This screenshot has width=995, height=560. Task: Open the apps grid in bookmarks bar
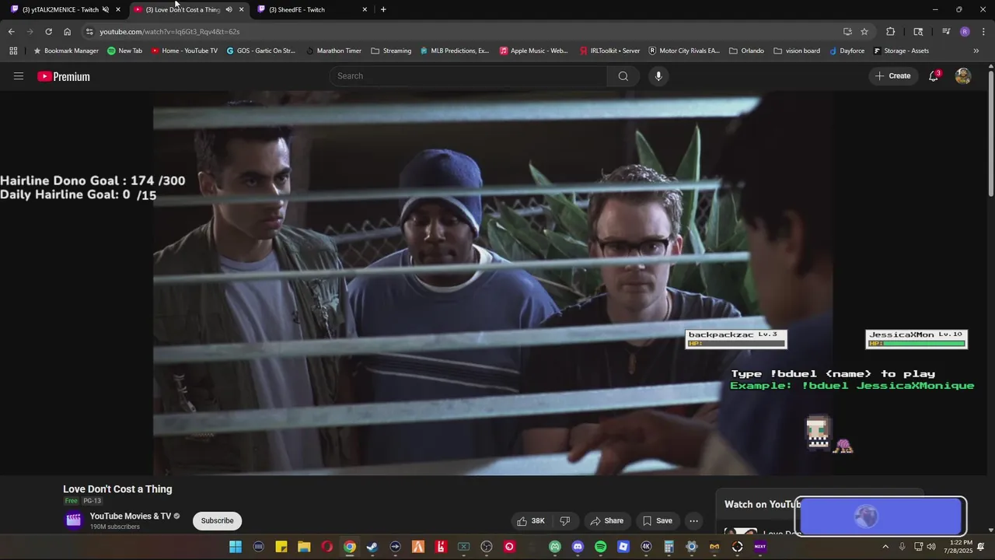(13, 51)
